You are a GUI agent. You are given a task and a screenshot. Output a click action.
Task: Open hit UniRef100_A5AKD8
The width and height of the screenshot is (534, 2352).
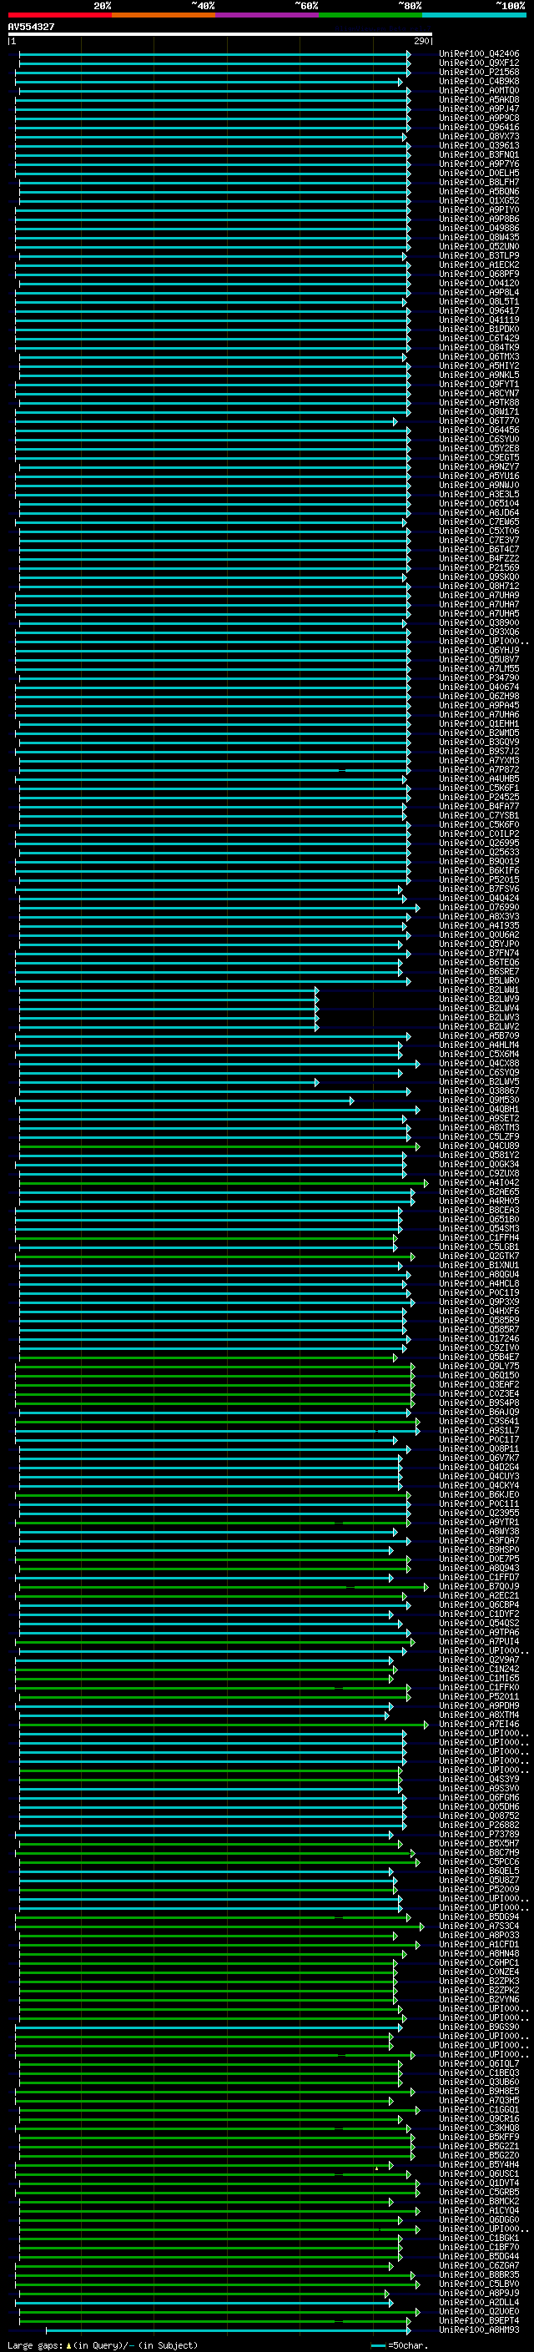479,99
